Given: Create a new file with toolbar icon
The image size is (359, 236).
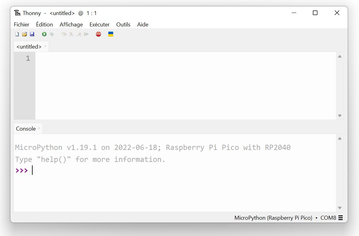Looking at the screenshot, I should (x=17, y=34).
